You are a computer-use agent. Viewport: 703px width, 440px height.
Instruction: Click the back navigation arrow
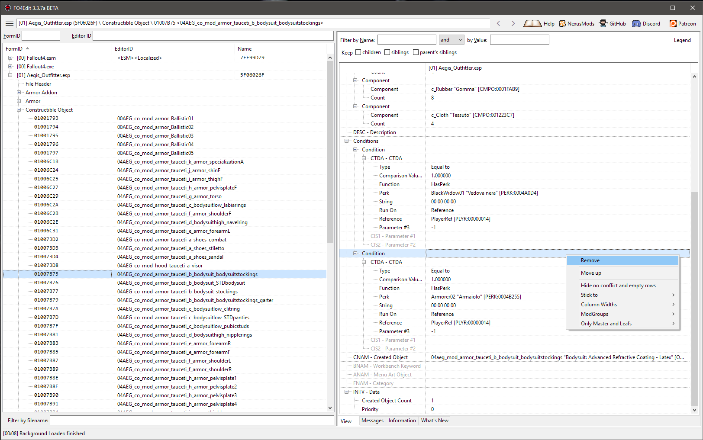tap(498, 23)
